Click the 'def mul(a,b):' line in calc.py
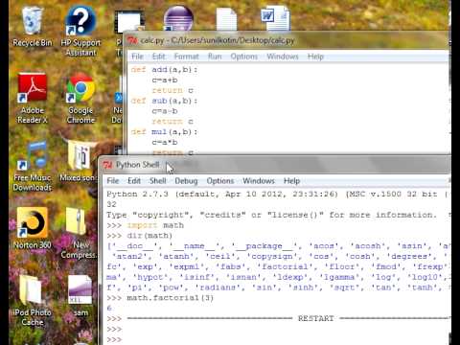 164,131
